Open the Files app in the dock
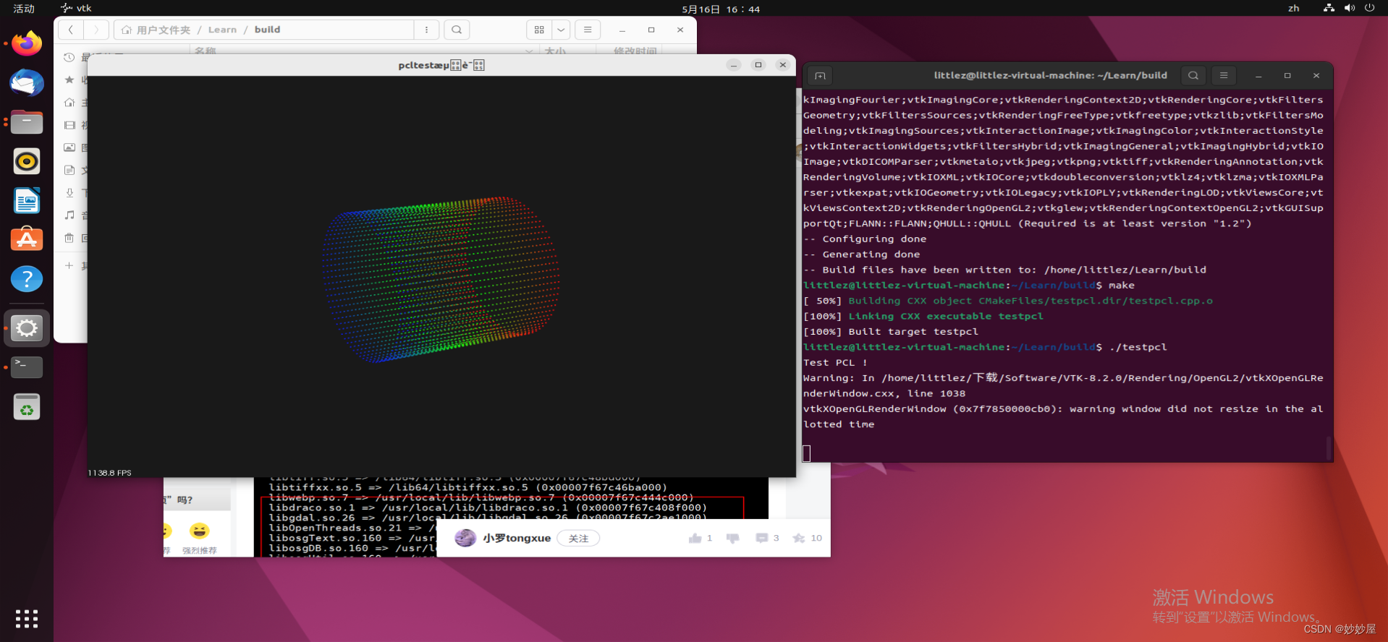The width and height of the screenshot is (1388, 642). coord(27,122)
